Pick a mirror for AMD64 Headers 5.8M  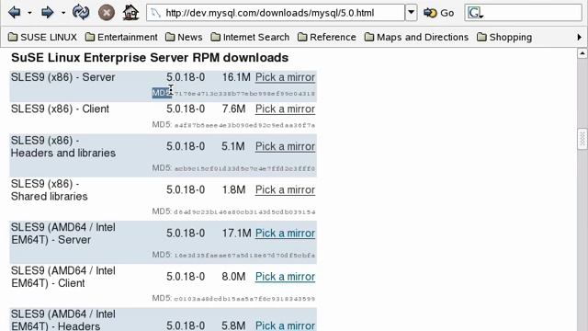285,325
